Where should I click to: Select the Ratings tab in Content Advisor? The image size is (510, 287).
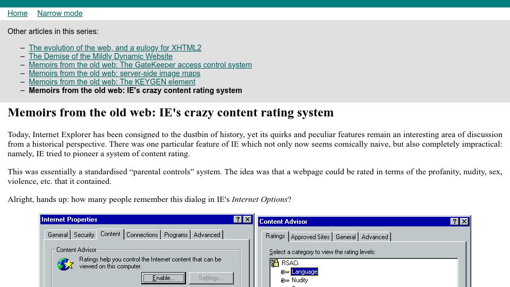pos(275,236)
